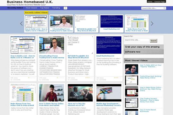The image size is (173, 115).
Task: Click grid title '[ forextrading ] Forex Trading'
Action: 52,57
